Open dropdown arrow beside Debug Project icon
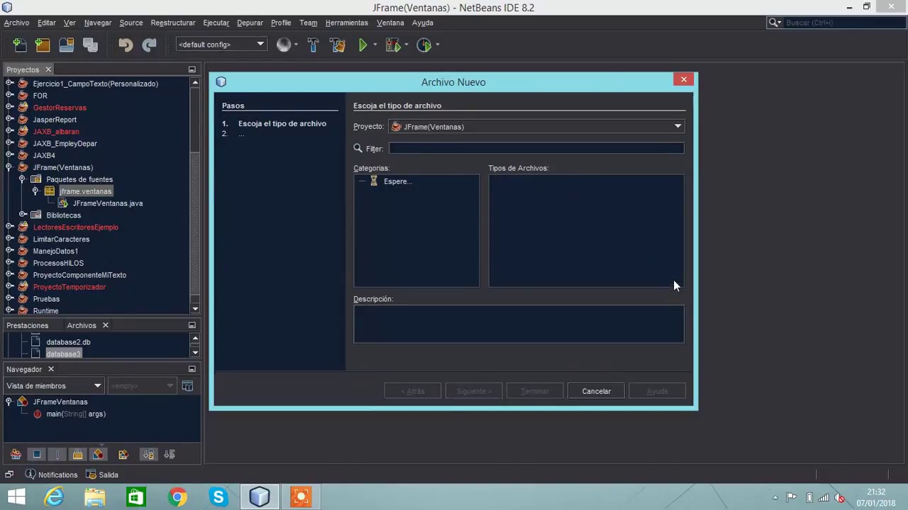Viewport: 908px width, 510px height. [406, 45]
